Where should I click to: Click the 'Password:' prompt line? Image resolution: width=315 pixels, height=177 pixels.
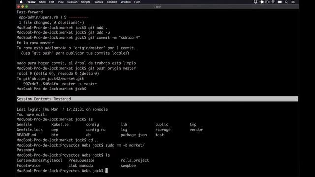click(26, 150)
